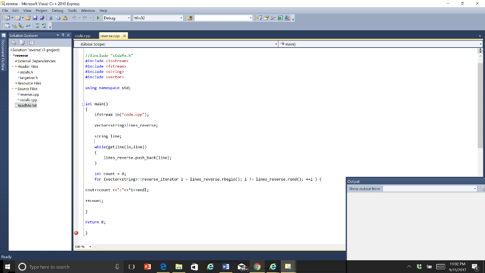Click the Start Page toolbar icon
485x273 pixels.
pos(280,18)
